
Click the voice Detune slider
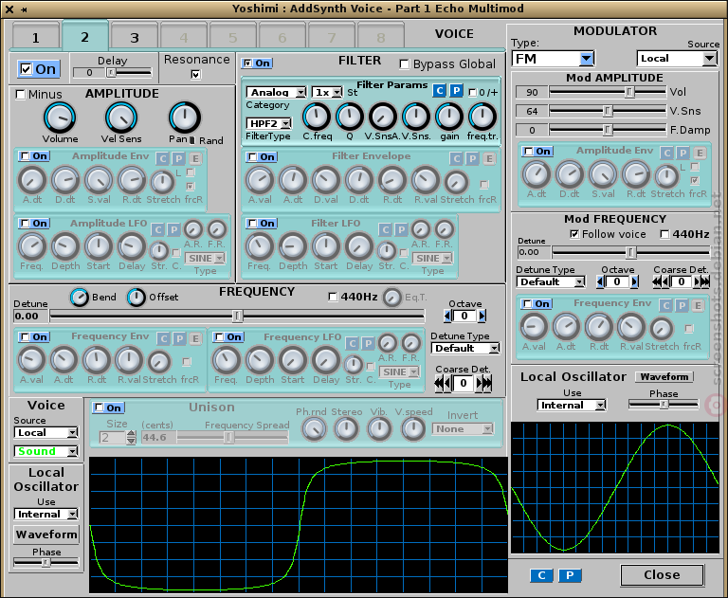point(237,317)
